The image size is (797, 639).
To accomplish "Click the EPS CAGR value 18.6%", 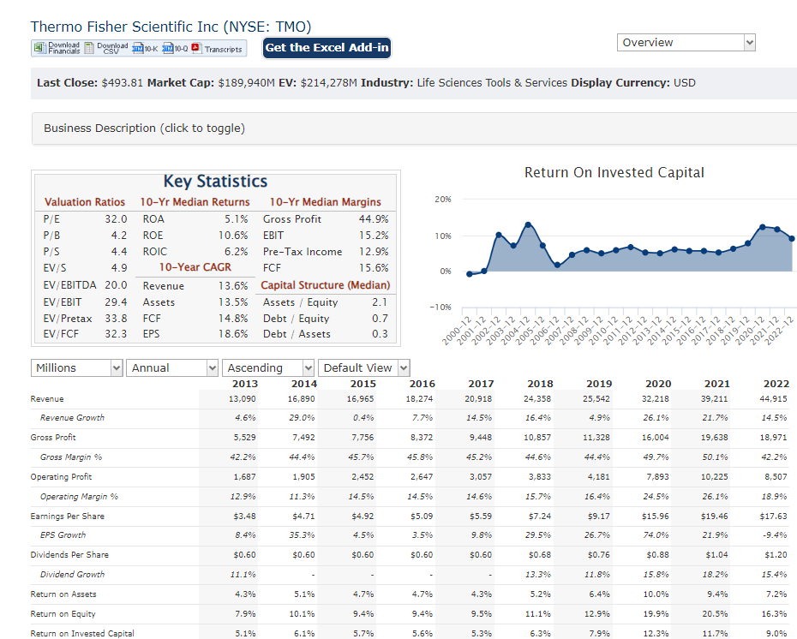I will (233, 334).
